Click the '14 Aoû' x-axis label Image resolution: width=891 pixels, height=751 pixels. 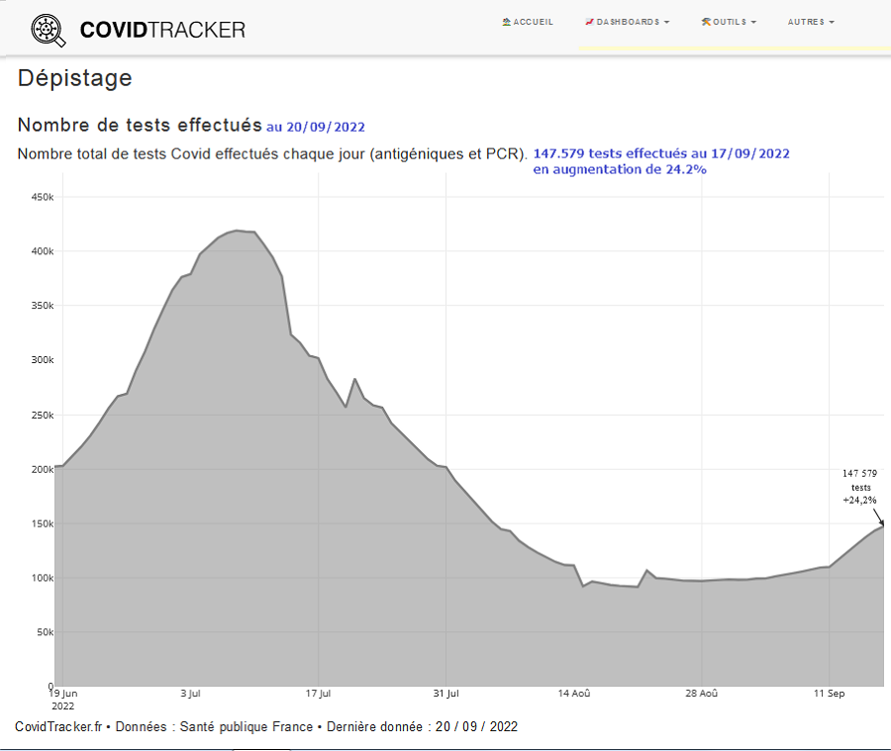click(574, 694)
